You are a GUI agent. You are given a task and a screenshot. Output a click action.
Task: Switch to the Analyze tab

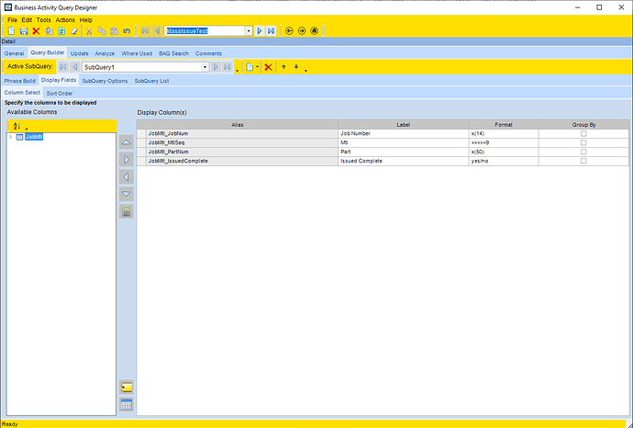[x=105, y=53]
